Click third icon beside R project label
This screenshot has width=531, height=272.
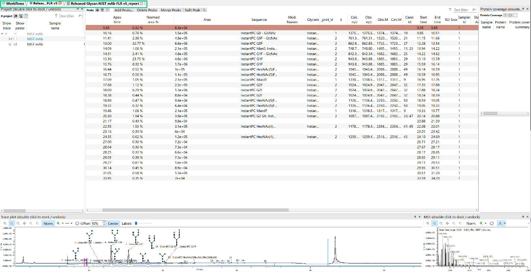coord(26,16)
